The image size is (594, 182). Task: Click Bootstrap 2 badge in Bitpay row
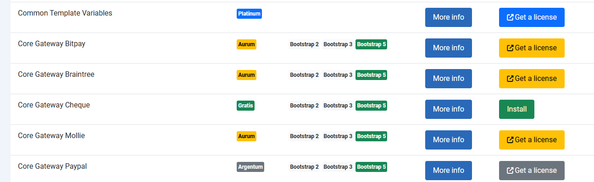[304, 44]
